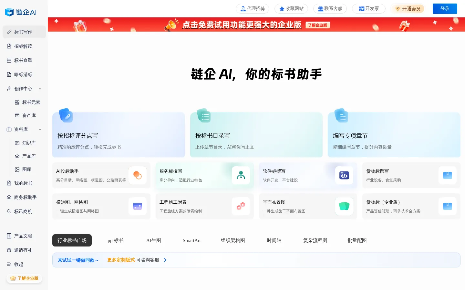
Task: Click the 平面布置图 green icon
Action: click(x=344, y=206)
